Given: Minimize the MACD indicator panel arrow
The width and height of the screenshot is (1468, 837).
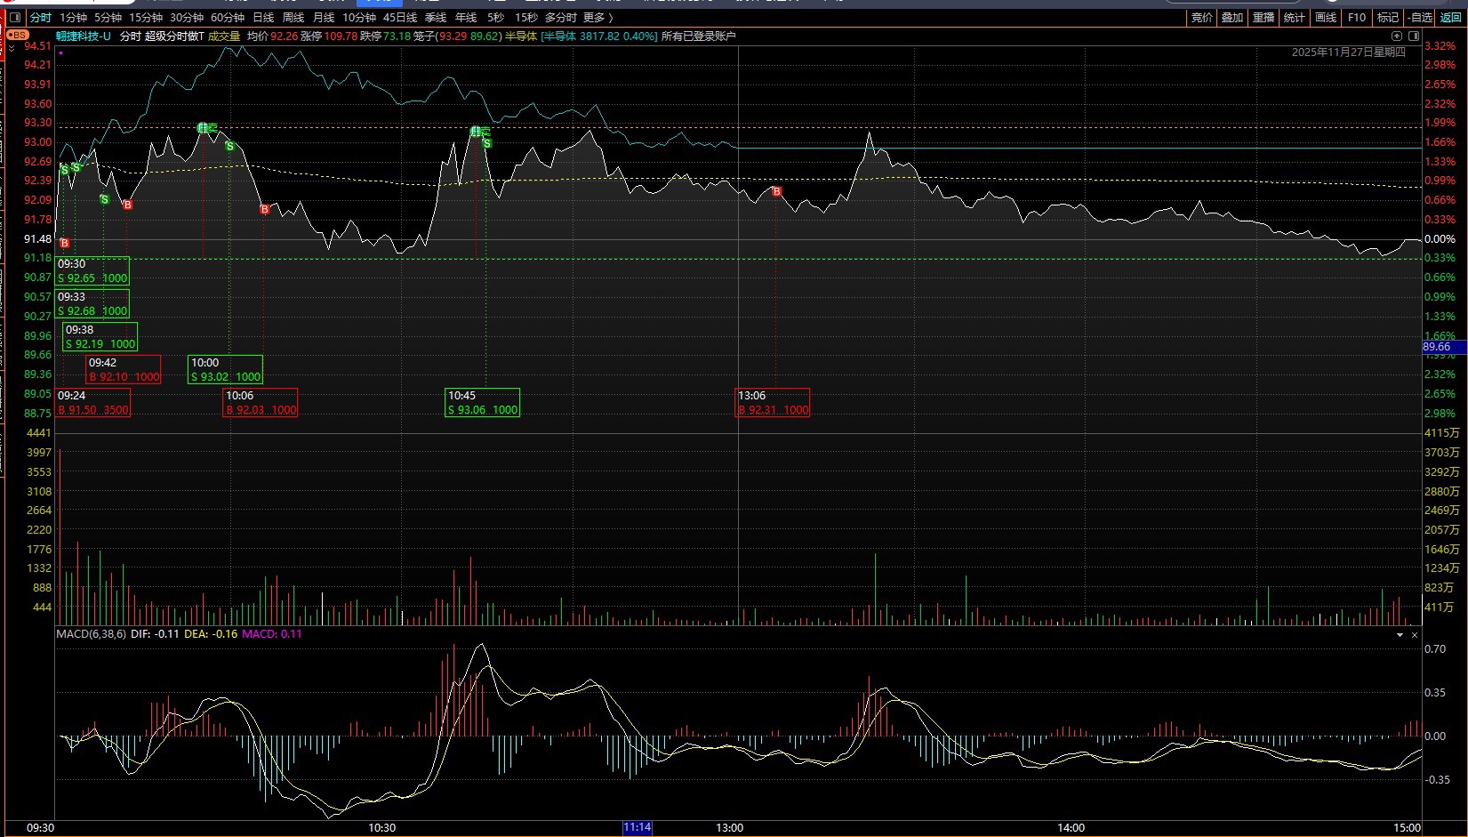Looking at the screenshot, I should [1400, 635].
